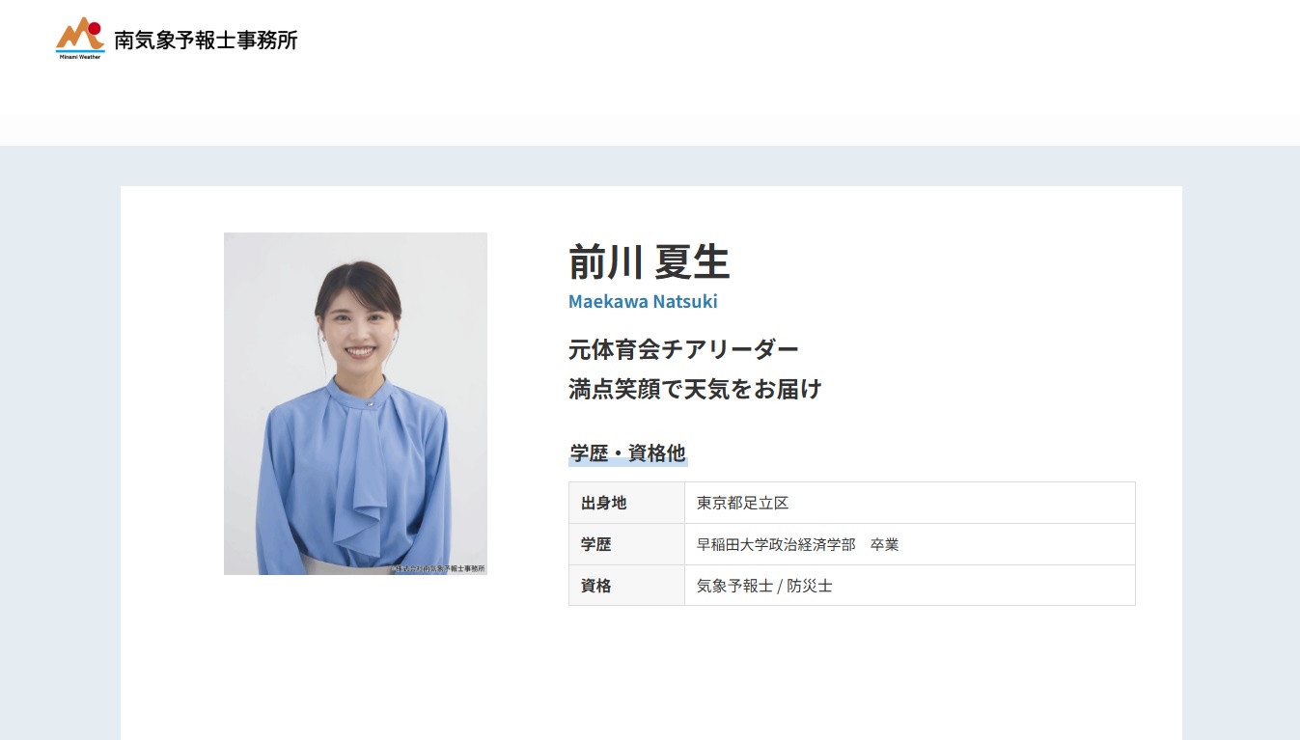The height and width of the screenshot is (740, 1300).
Task: Click the forecaster profile photo
Action: pos(355,403)
